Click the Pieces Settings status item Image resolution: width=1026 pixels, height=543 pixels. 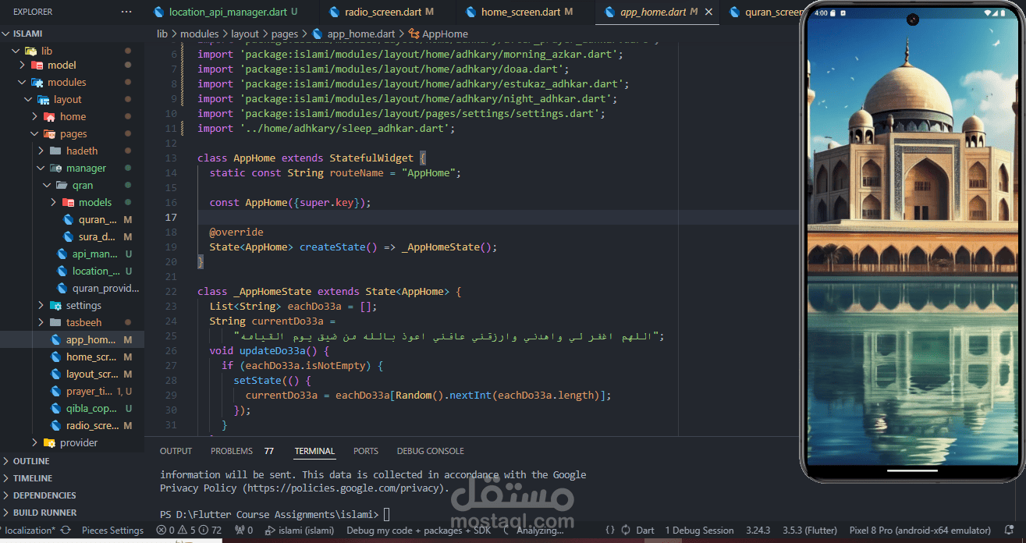click(112, 531)
